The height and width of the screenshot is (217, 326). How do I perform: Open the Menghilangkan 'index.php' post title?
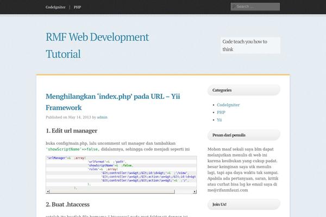[x=113, y=102]
